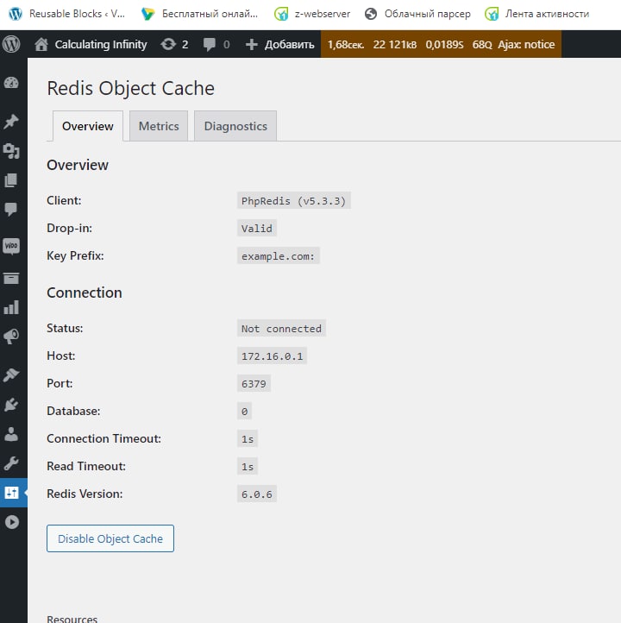Switch to the Metrics tab
Image resolution: width=621 pixels, height=623 pixels.
pos(159,126)
